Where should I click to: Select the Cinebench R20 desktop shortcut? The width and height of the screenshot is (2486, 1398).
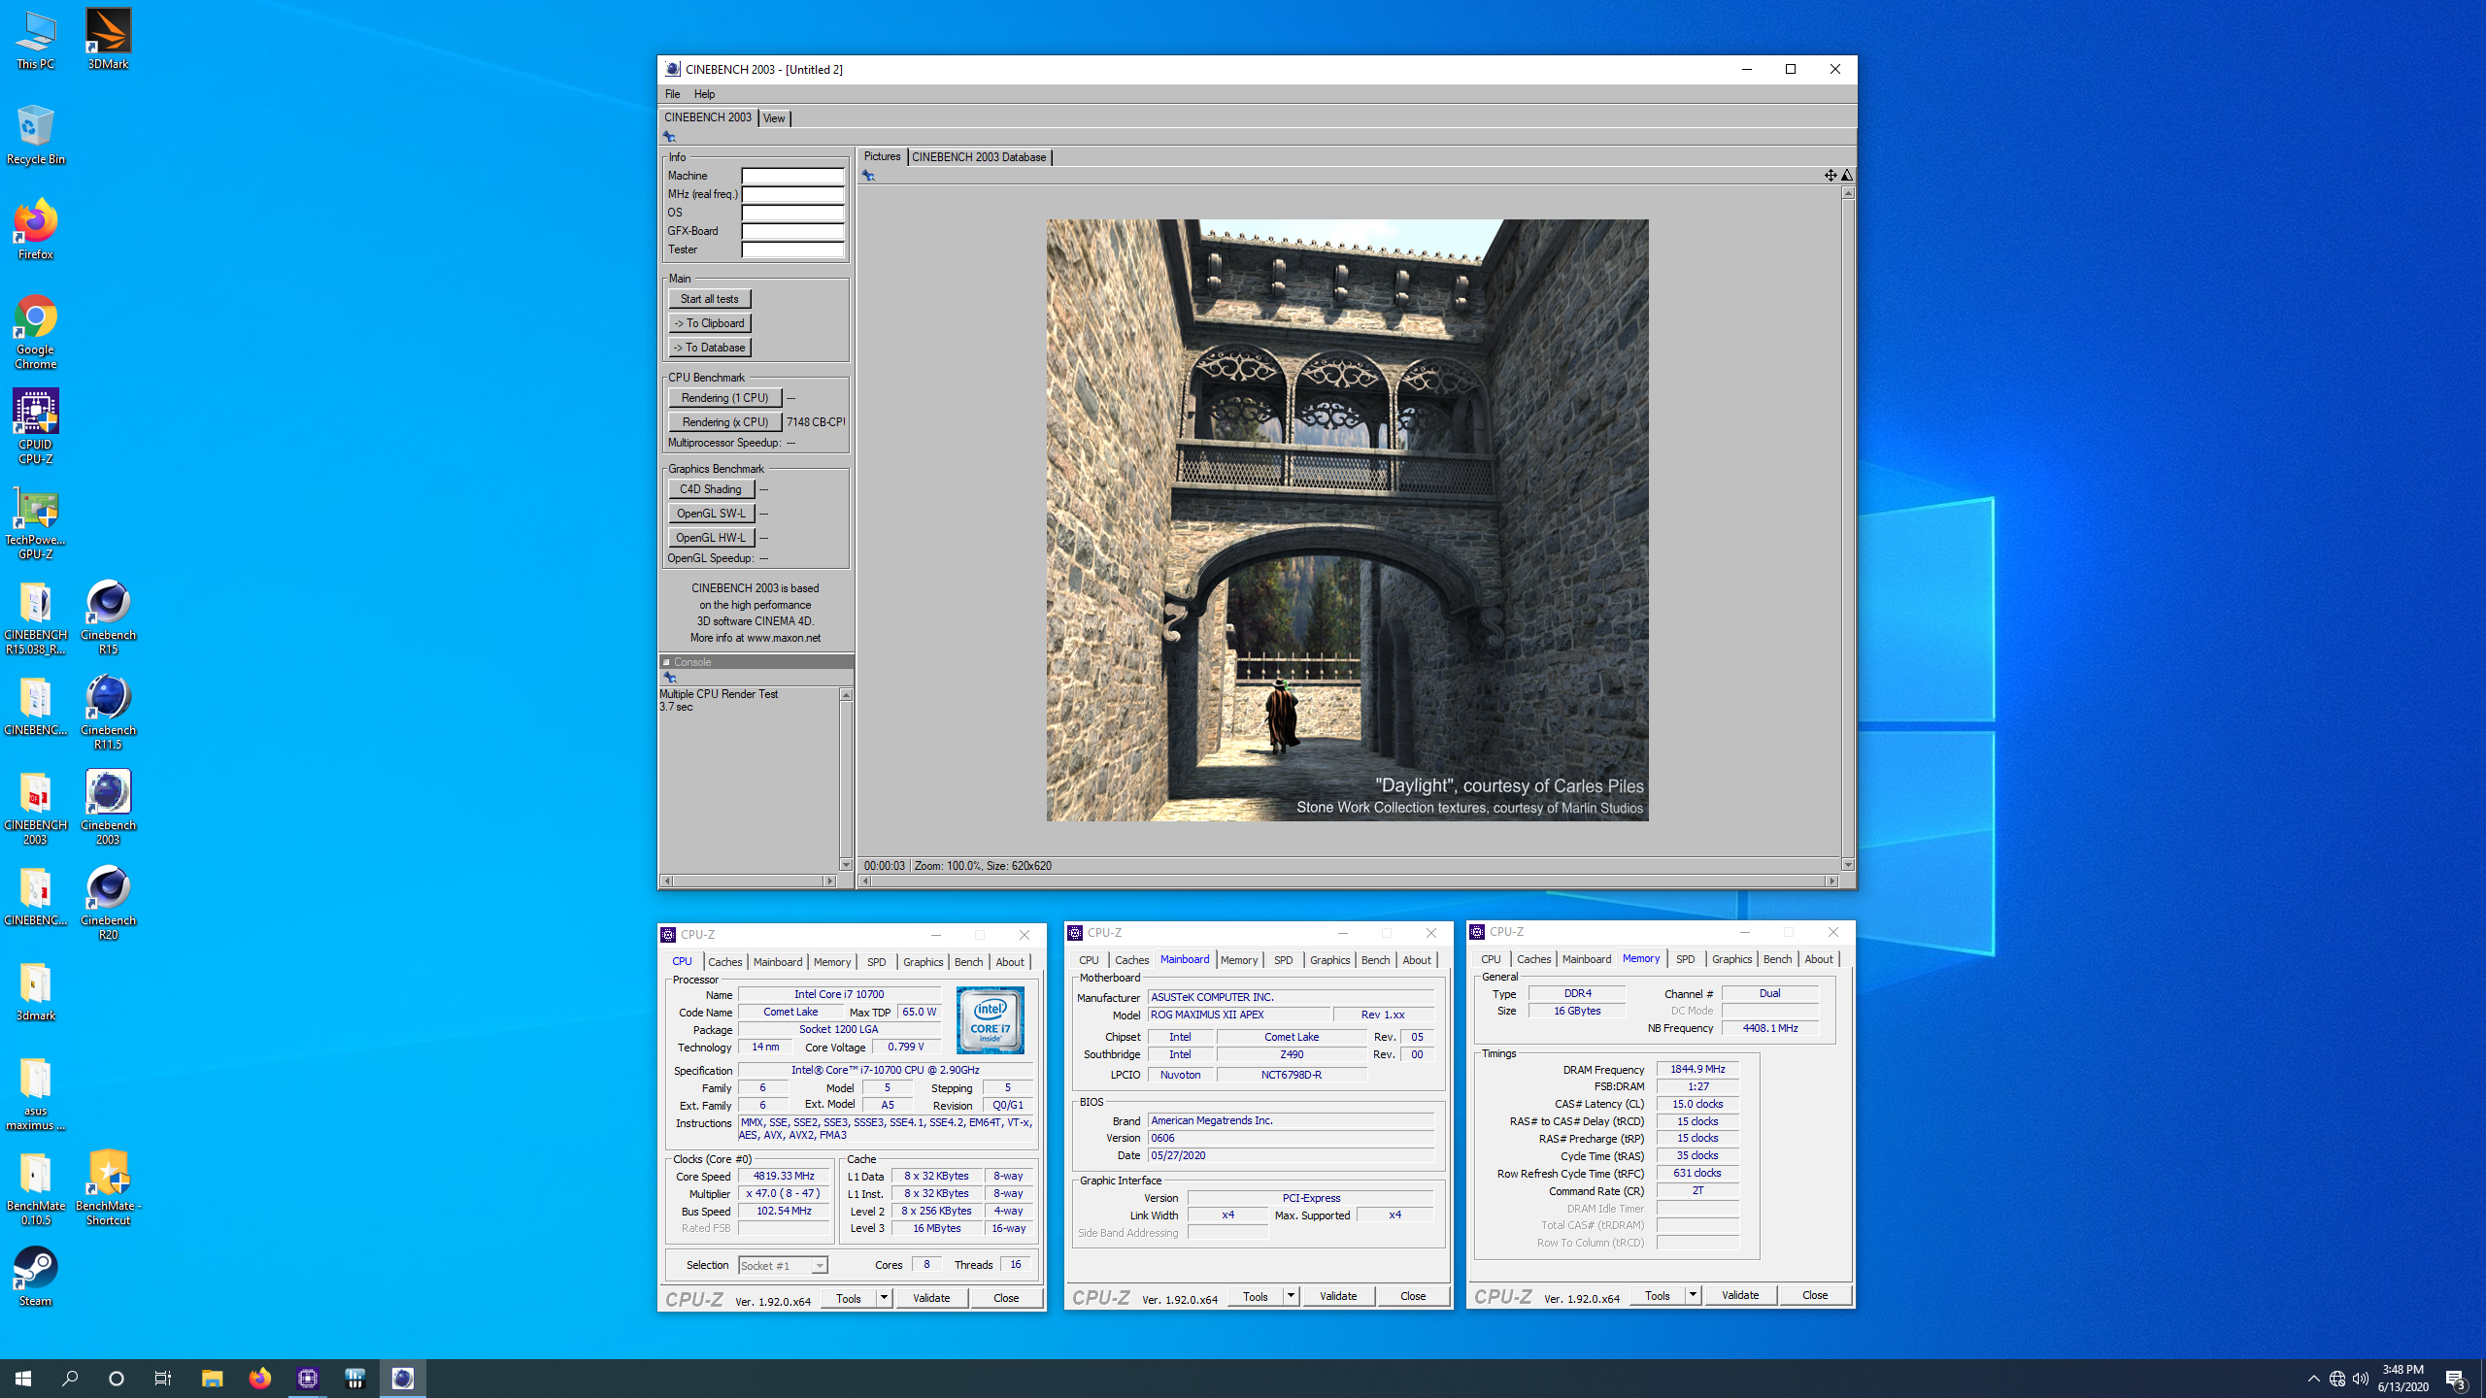[x=108, y=903]
